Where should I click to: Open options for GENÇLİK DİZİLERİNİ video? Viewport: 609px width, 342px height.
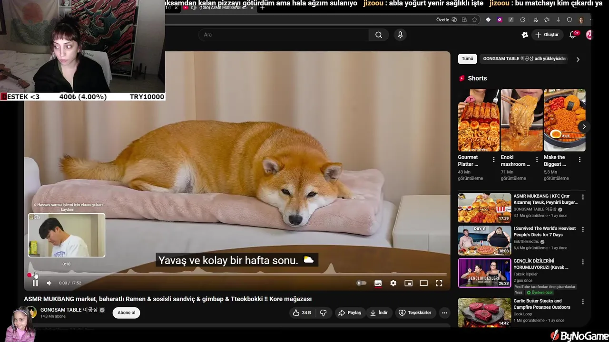click(x=583, y=262)
